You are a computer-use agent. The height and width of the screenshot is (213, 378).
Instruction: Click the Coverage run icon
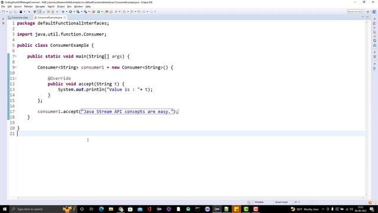(78, 12)
